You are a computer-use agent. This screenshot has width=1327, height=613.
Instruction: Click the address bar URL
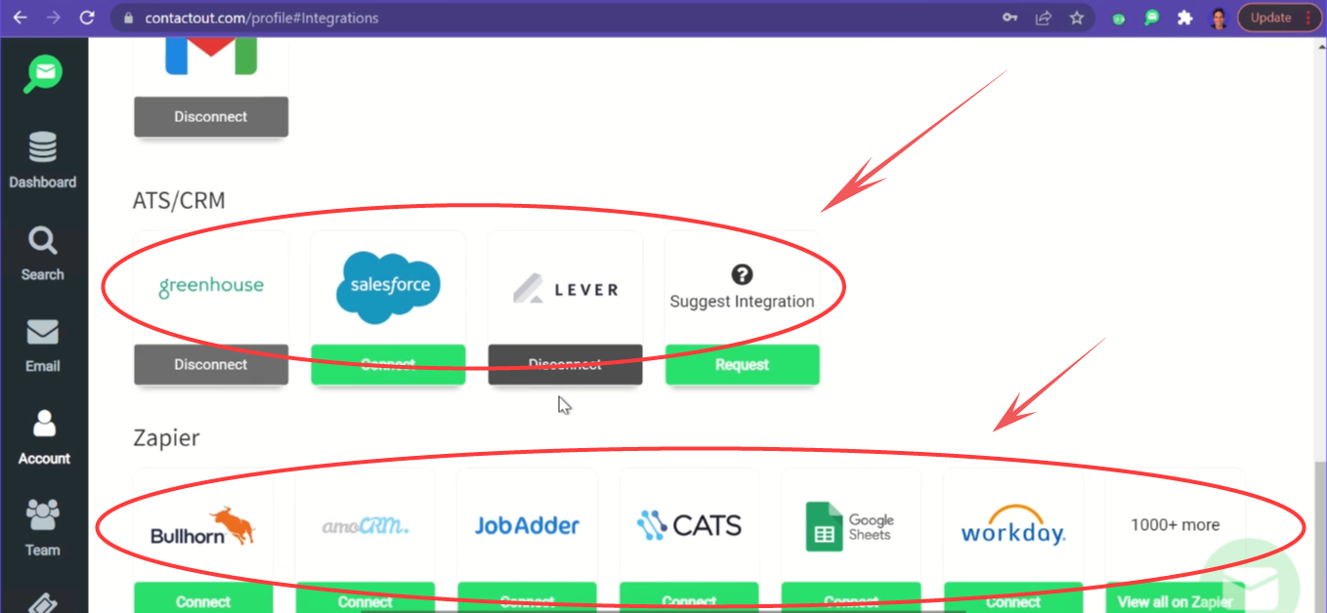pyautogui.click(x=261, y=18)
